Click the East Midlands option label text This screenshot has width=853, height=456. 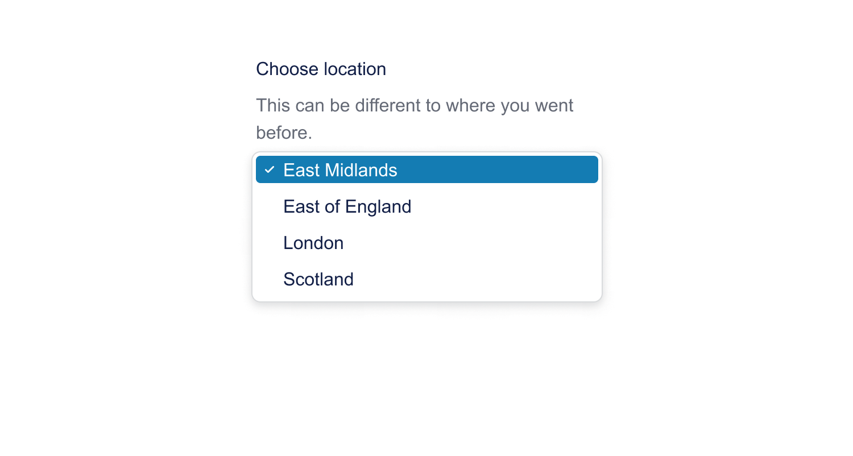click(340, 169)
